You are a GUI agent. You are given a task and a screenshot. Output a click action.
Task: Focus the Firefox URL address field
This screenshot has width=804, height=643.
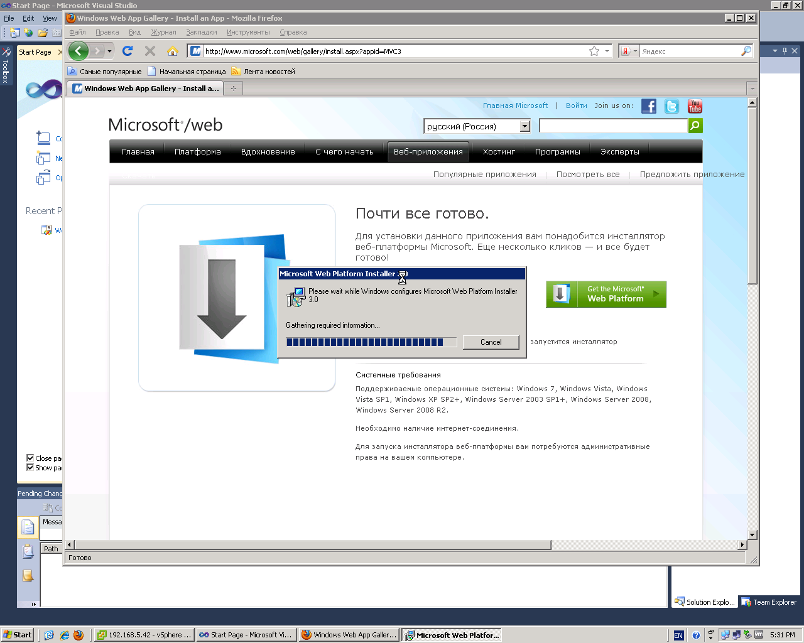(396, 51)
